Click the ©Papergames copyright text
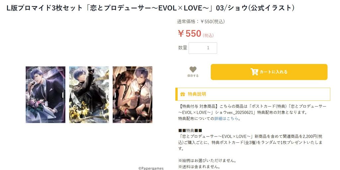 [151, 168]
